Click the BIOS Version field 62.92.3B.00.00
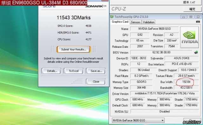 161,52
